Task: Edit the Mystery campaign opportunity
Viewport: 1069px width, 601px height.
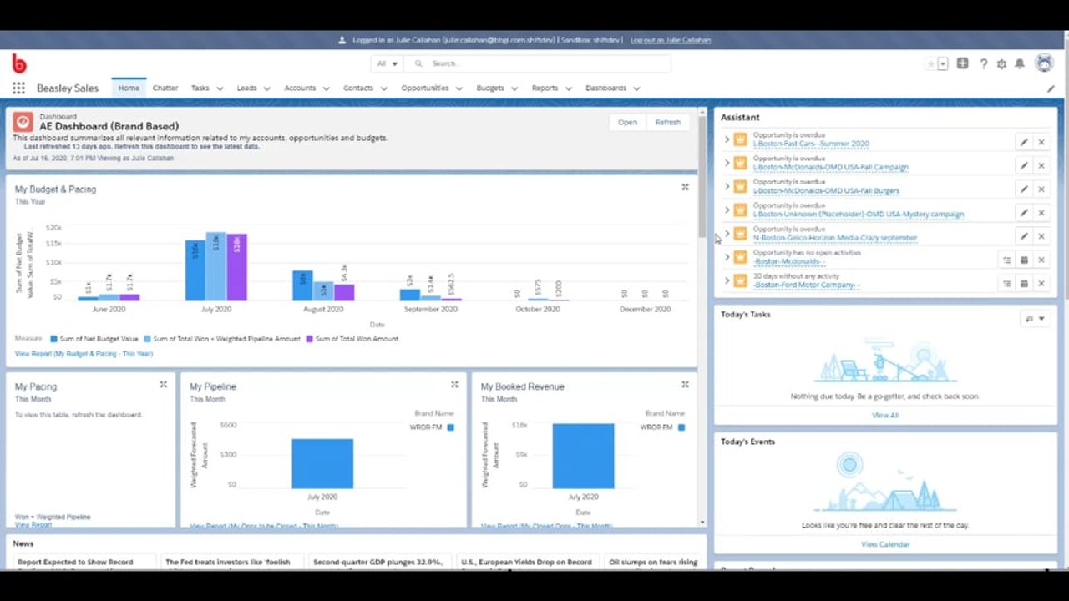Action: point(1024,213)
